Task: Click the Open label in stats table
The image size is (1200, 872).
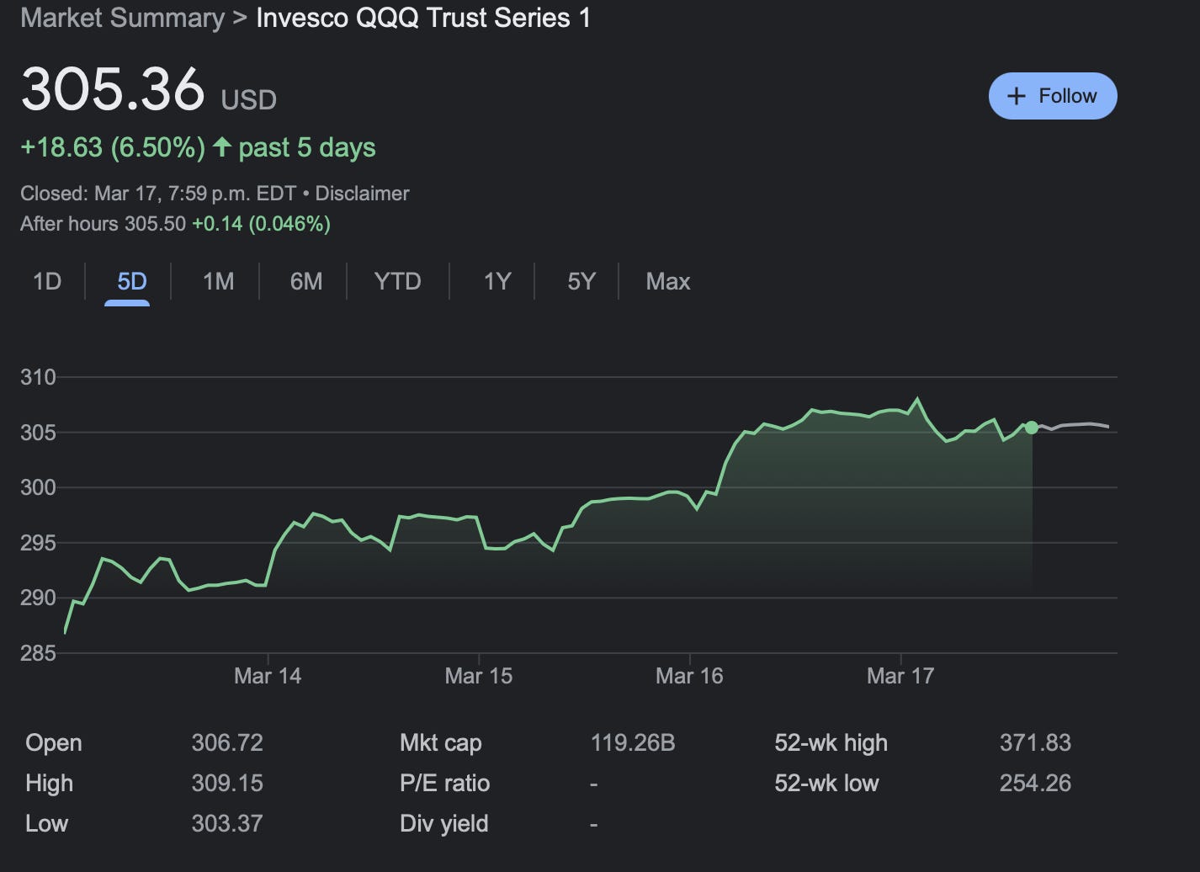Action: pos(54,743)
